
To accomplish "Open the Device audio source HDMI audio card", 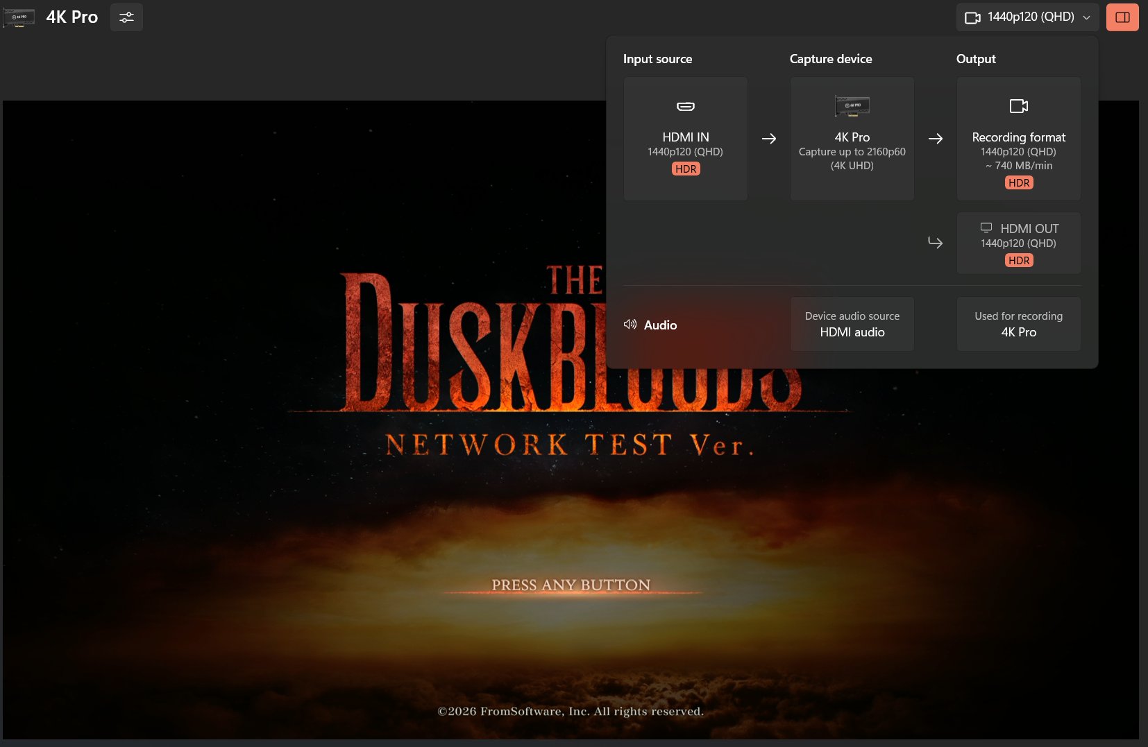I will (852, 324).
